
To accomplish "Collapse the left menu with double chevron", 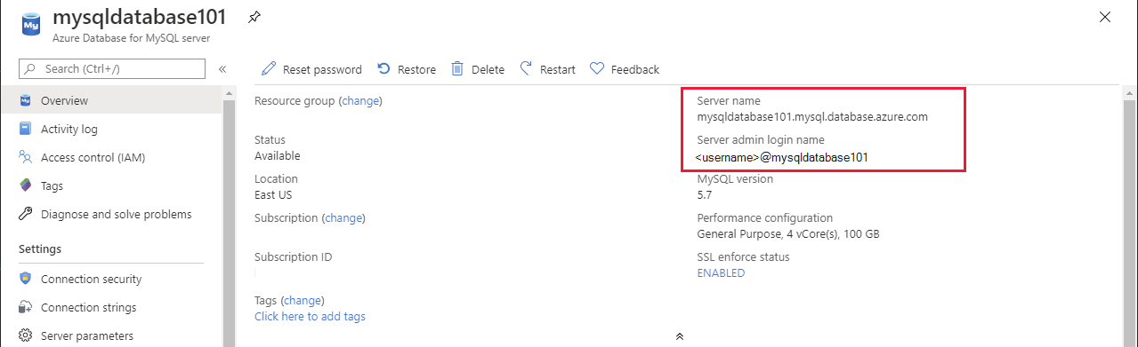I will click(222, 69).
